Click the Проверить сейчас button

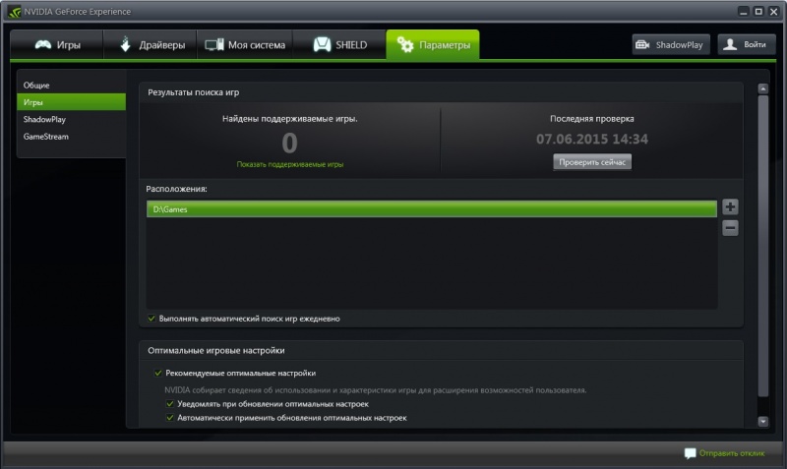pyautogui.click(x=592, y=162)
